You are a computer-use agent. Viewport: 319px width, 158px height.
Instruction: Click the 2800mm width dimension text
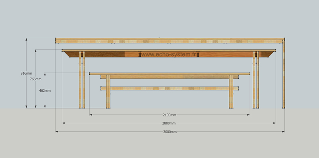pyautogui.click(x=169, y=123)
